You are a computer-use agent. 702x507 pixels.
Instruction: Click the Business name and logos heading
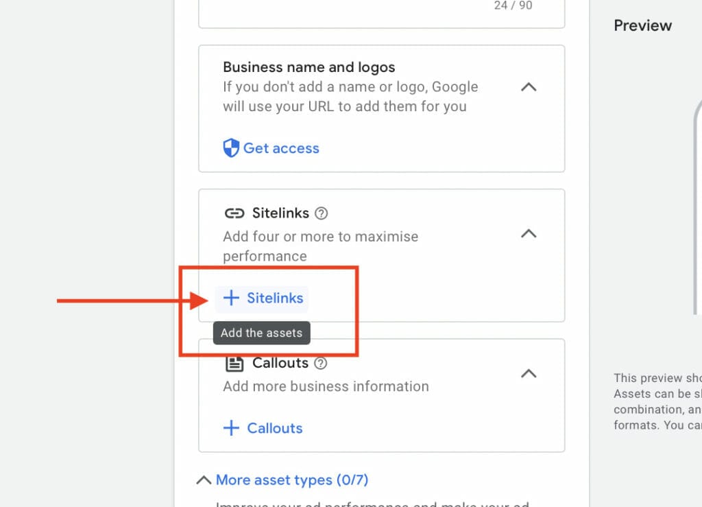pyautogui.click(x=309, y=67)
